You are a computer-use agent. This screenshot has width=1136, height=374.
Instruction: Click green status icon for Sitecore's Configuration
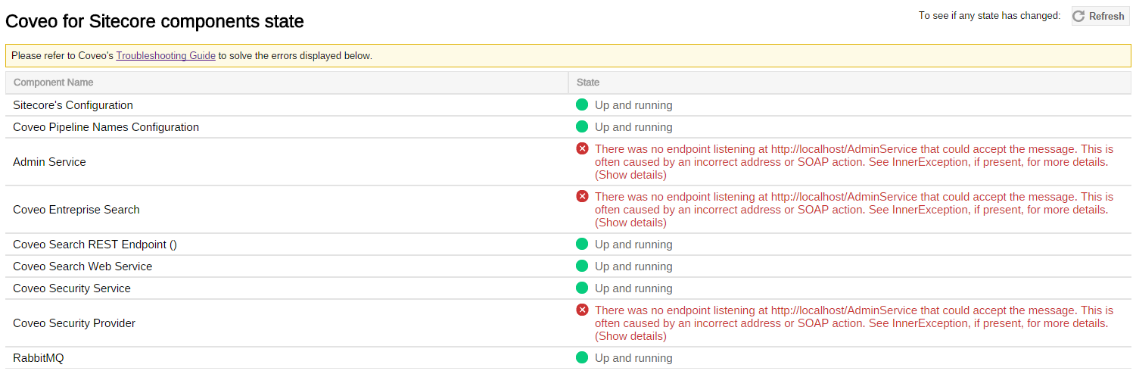[x=582, y=104]
